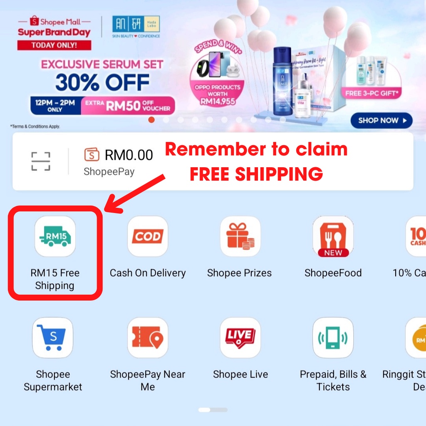Open Shopee Prizes gift icon
Viewport: 426px width, 426px height.
click(x=240, y=236)
